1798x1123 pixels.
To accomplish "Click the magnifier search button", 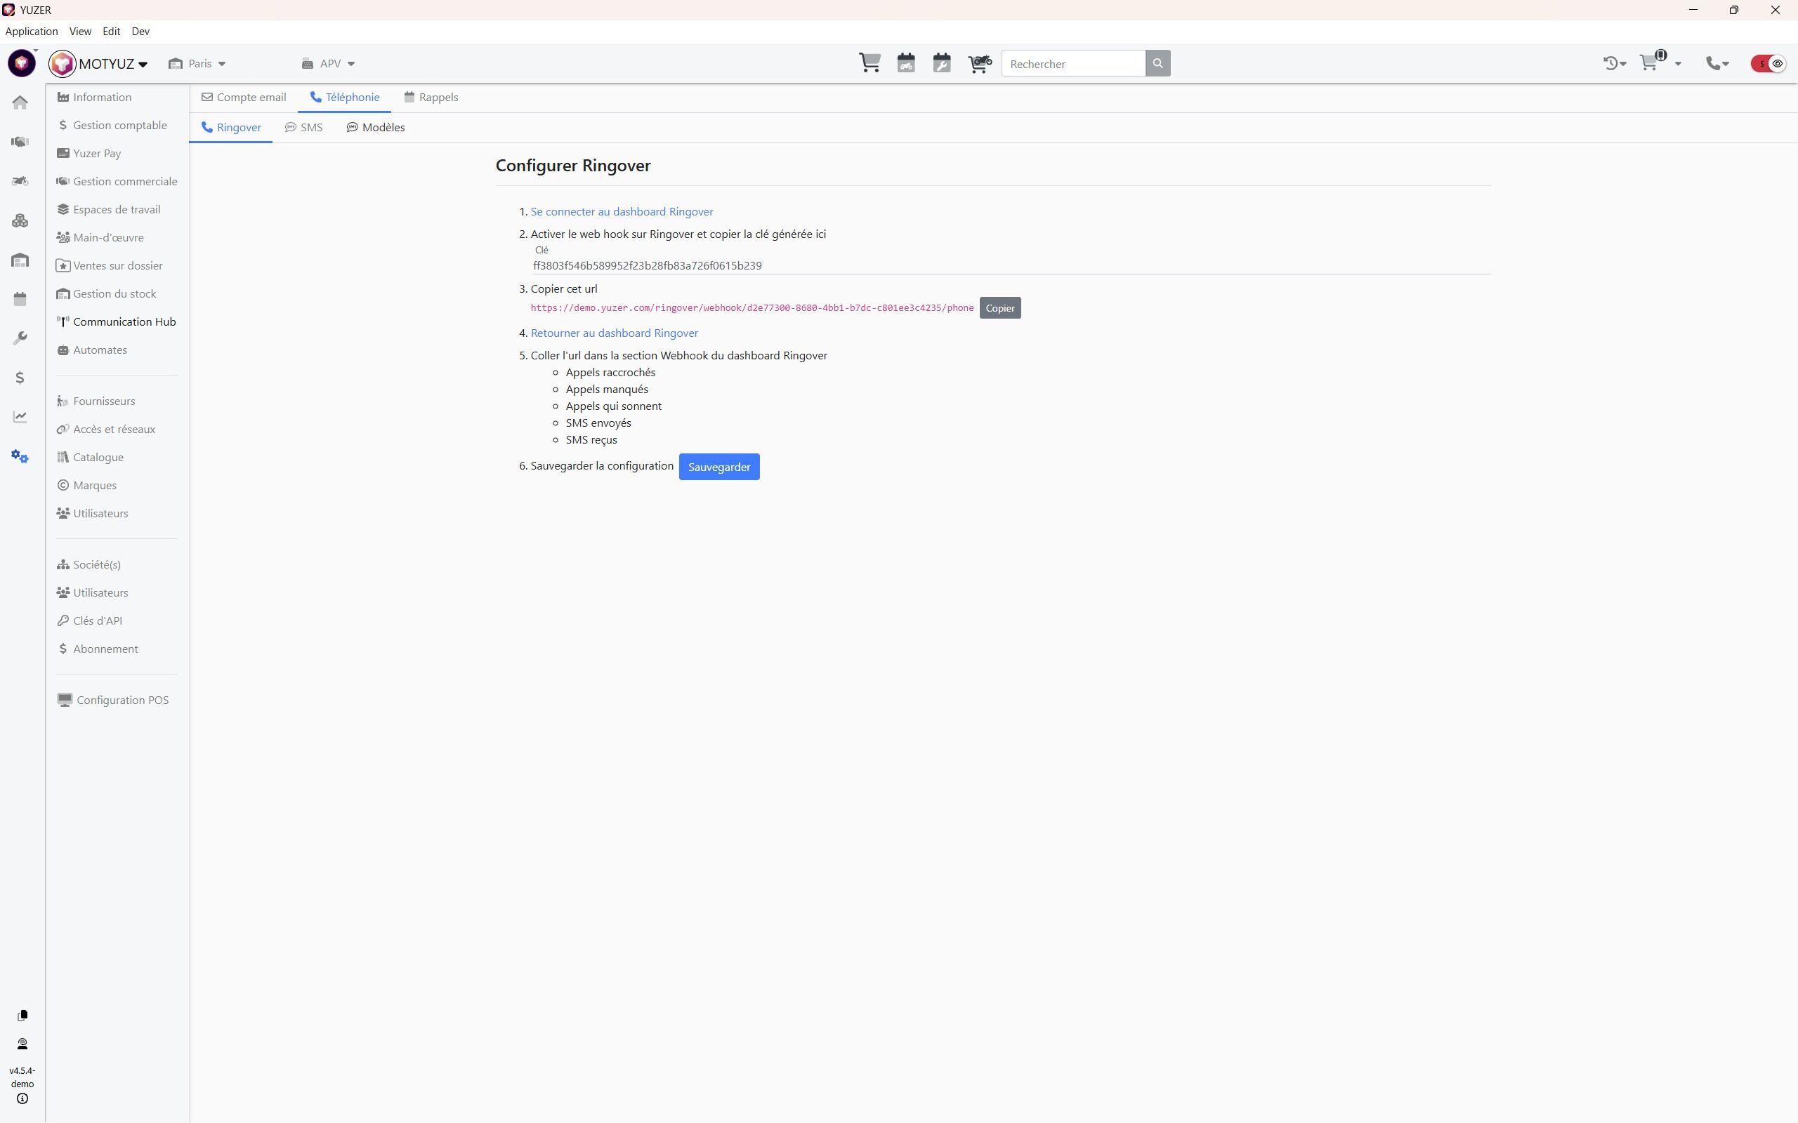I will point(1157,64).
